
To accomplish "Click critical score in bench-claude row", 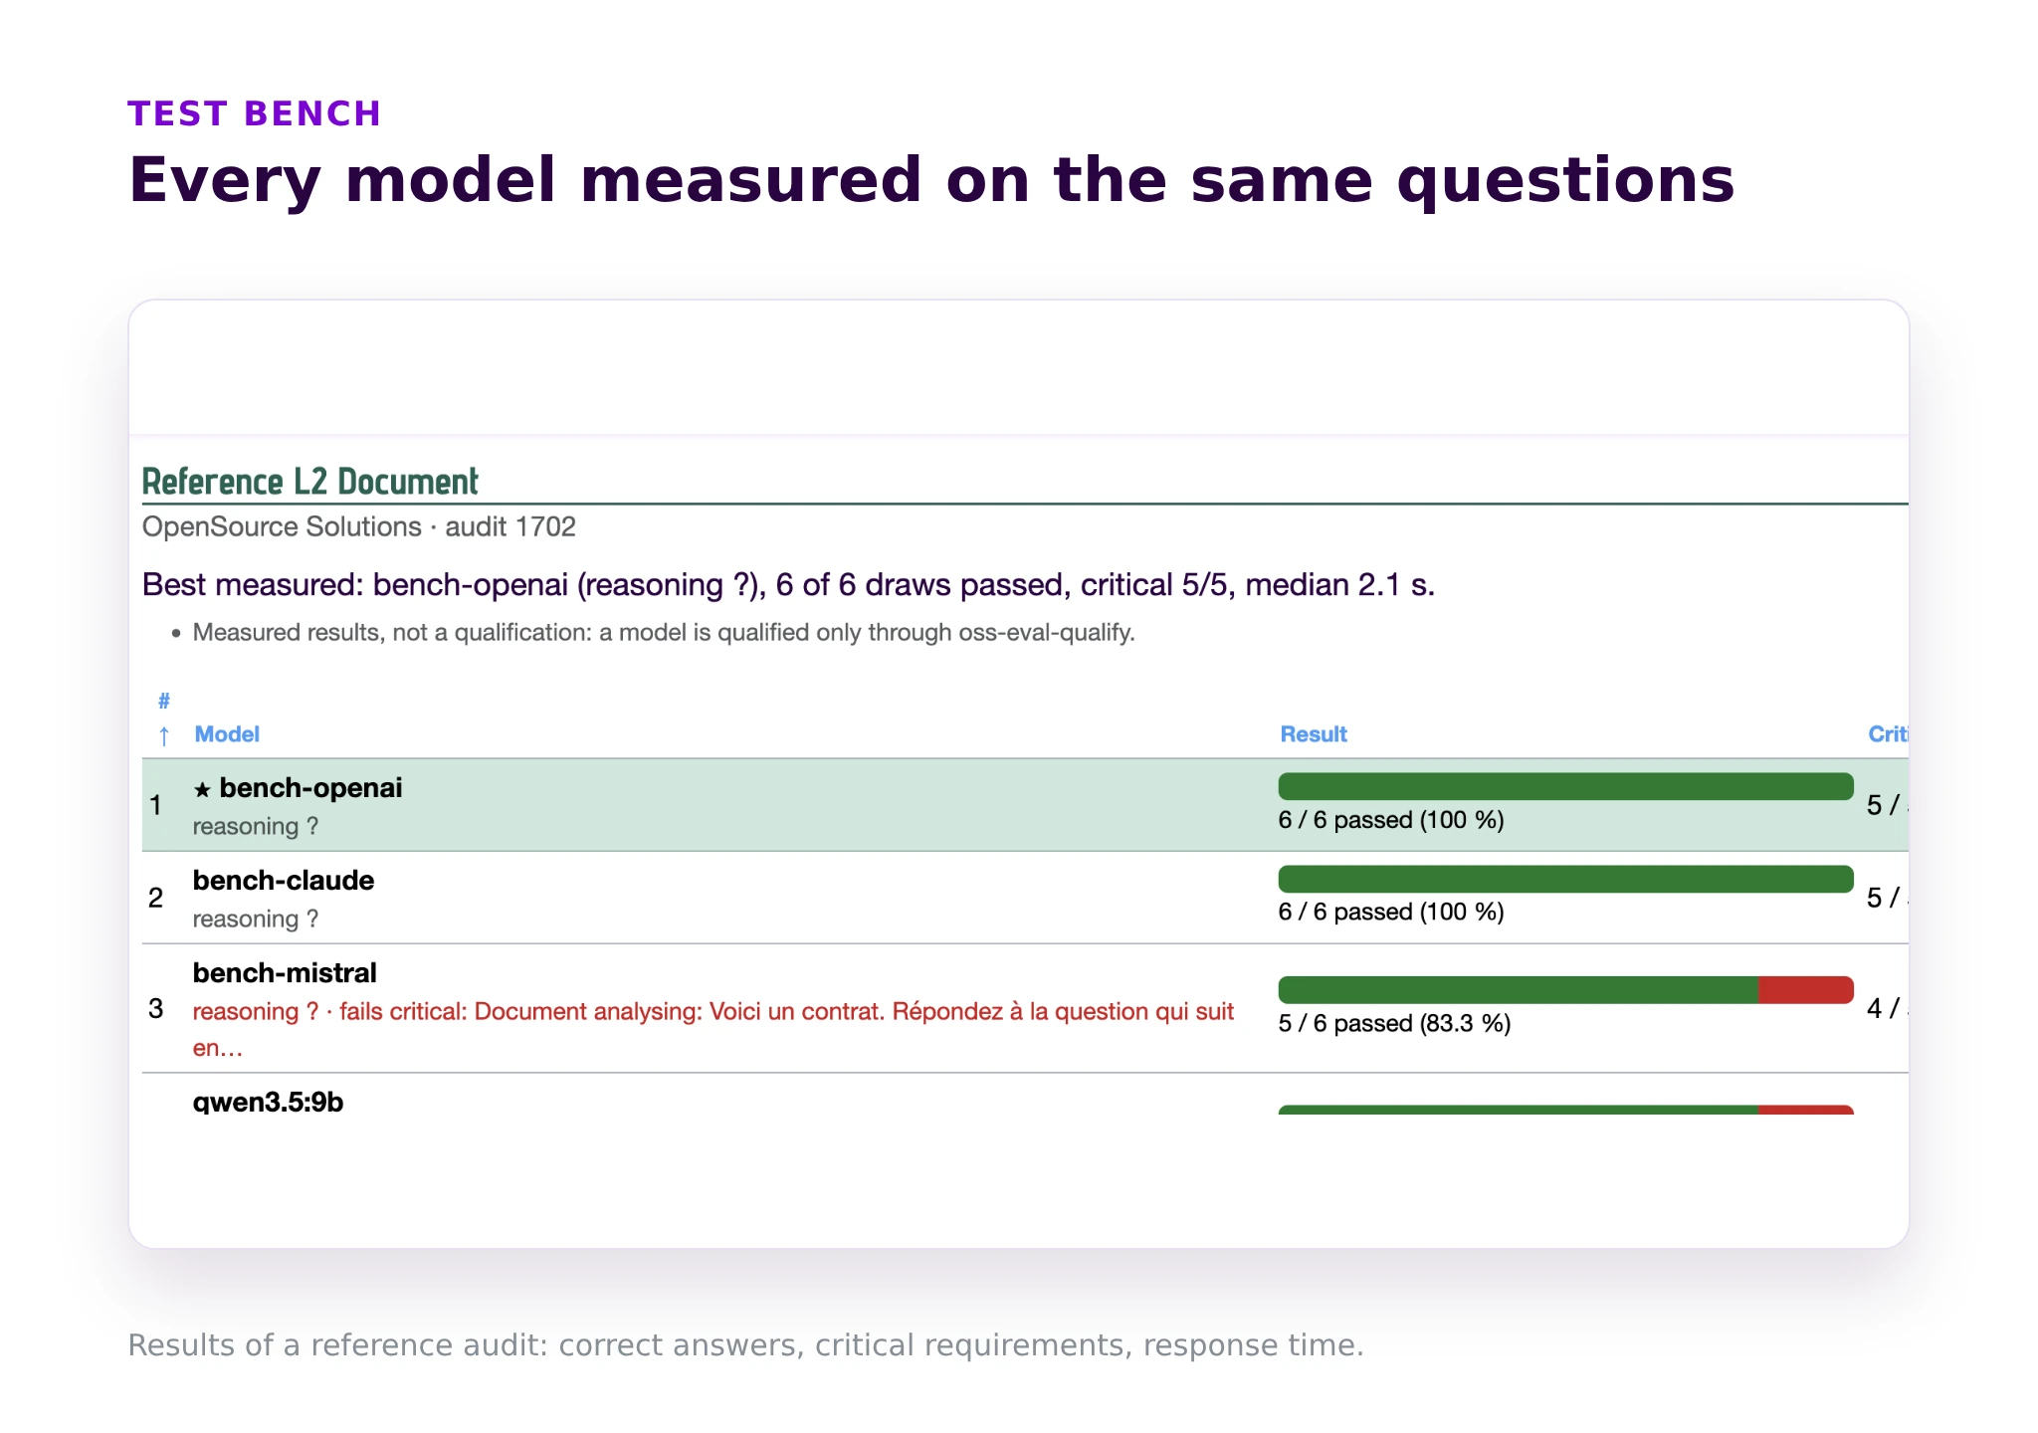I will 1888,898.
